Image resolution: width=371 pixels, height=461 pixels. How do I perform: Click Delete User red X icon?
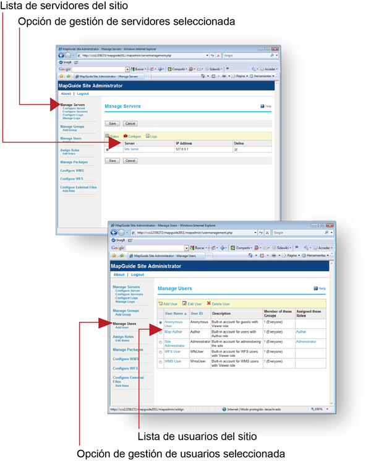(x=209, y=304)
